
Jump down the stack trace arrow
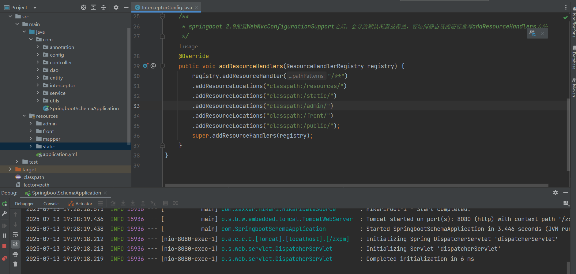pos(15,224)
